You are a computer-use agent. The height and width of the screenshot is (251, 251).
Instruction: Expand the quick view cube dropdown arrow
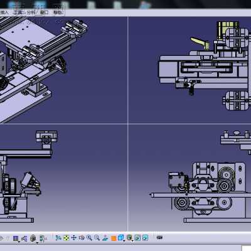(x=124, y=241)
